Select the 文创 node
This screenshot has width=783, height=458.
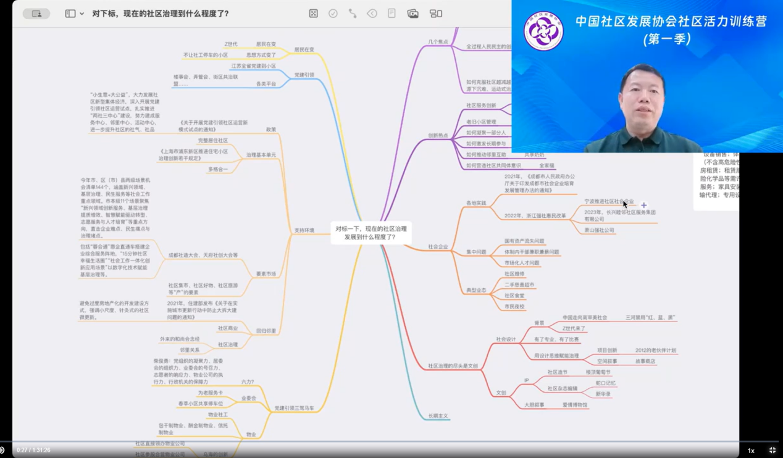pyautogui.click(x=501, y=393)
